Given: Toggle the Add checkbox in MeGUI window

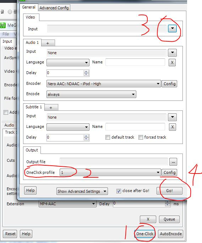Looking at the screenshot, I should coord(6,112).
